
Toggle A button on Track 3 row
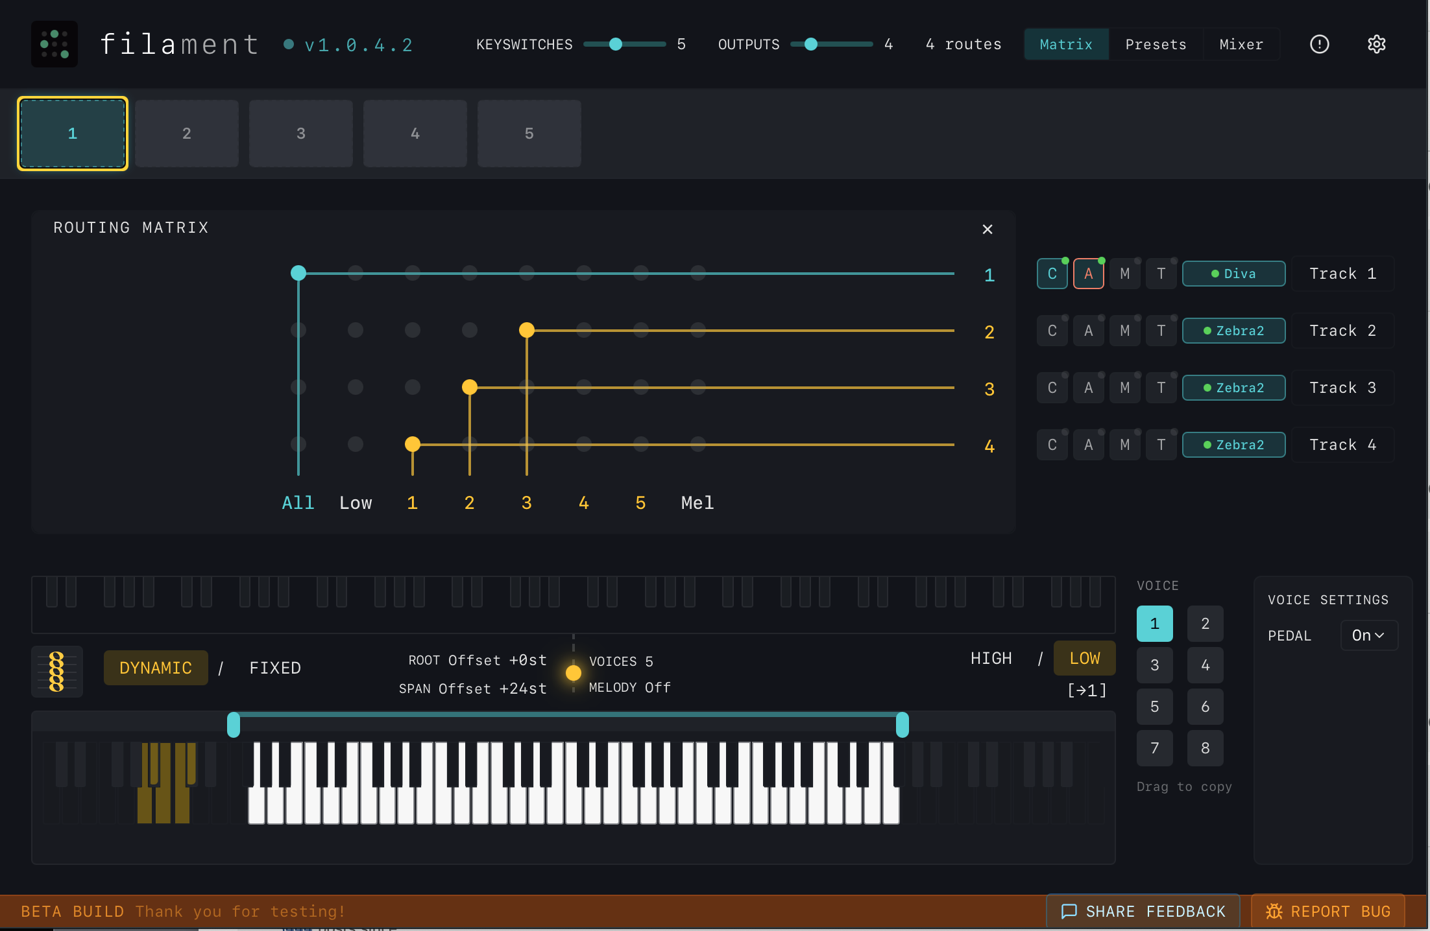click(x=1088, y=388)
